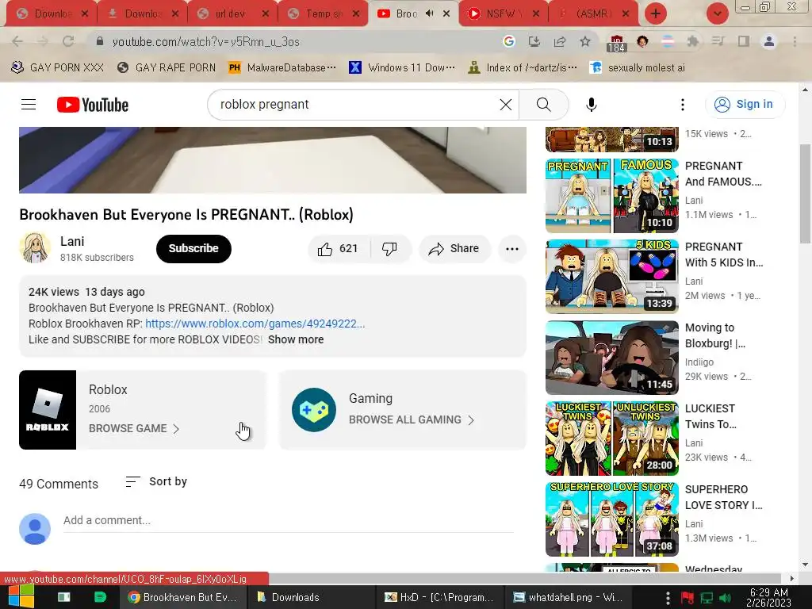Click the Google icon in address bar
812x609 pixels.
(x=508, y=41)
